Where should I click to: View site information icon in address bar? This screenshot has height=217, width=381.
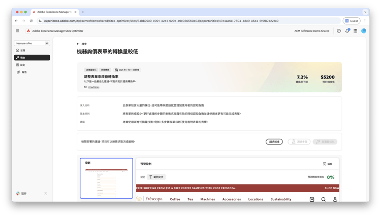[x=40, y=21]
